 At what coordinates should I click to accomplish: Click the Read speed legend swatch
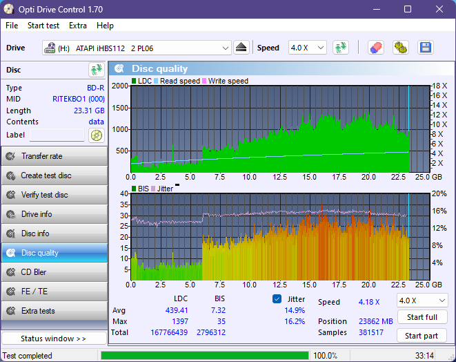click(x=156, y=81)
